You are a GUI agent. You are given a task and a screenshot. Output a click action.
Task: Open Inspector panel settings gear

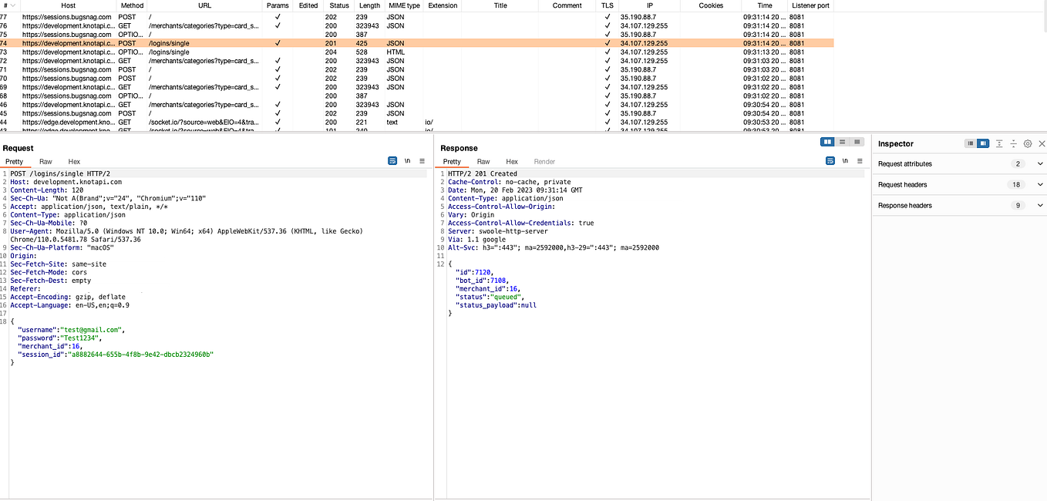pos(1027,143)
